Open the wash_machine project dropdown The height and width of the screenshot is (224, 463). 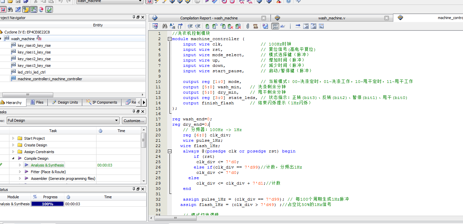tap(141, 1)
